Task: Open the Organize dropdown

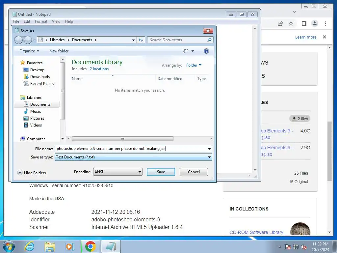Action: tap(29, 51)
